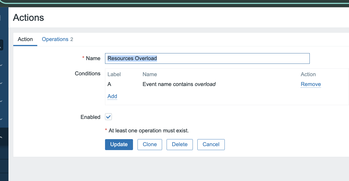This screenshot has height=181, width=349.
Task: Click the "Label" column header
Action: pyautogui.click(x=114, y=74)
